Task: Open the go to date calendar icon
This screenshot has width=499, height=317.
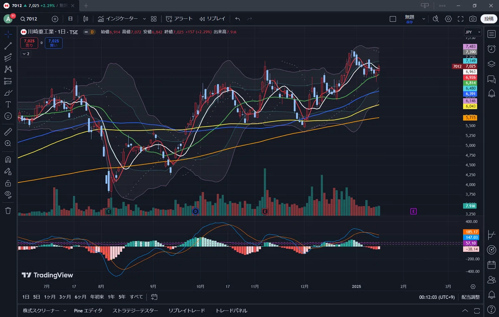Action: [x=154, y=297]
